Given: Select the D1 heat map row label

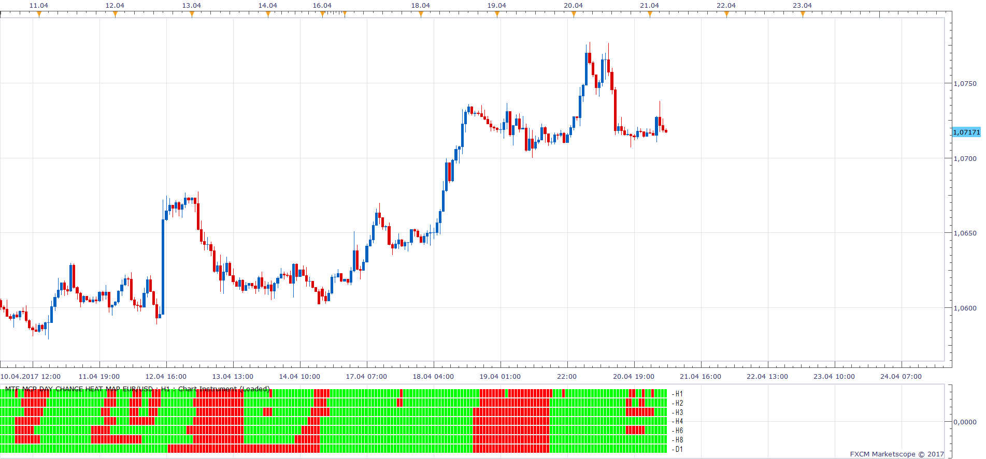Looking at the screenshot, I should tap(679, 449).
